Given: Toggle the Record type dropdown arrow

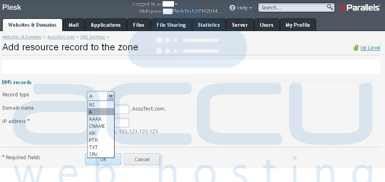Looking at the screenshot, I should pos(111,96).
